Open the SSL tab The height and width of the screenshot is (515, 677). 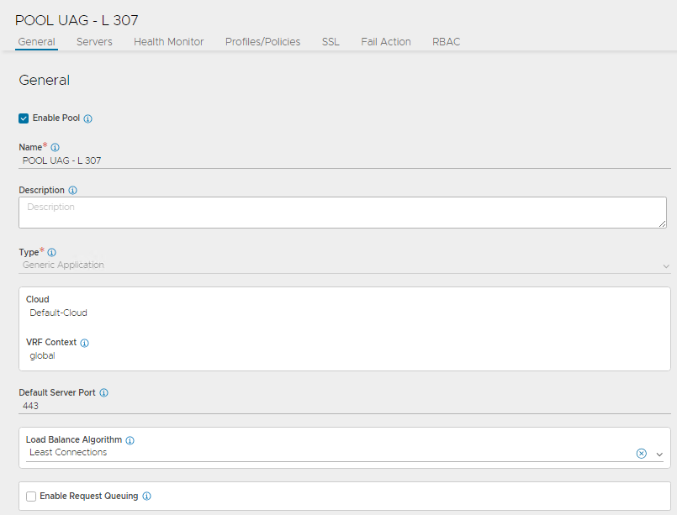[331, 42]
